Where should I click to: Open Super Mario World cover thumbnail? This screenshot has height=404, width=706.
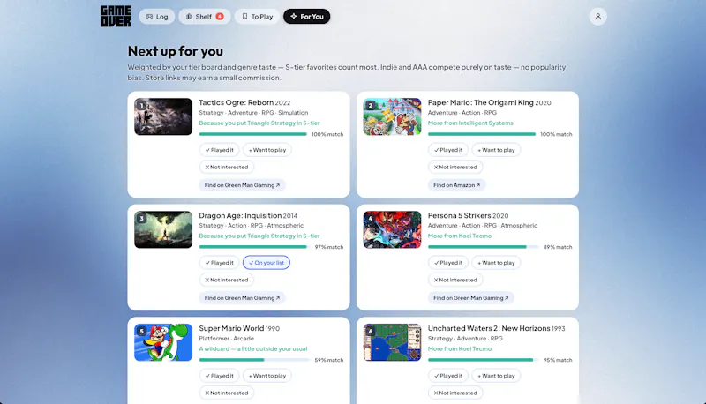(x=163, y=342)
